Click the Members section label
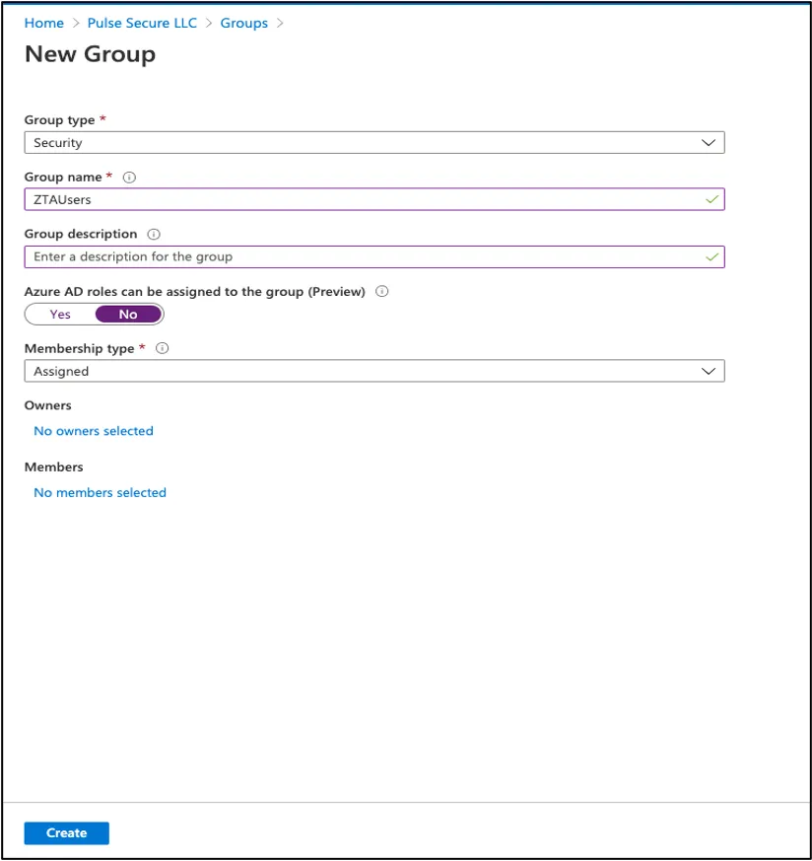The width and height of the screenshot is (812, 861). 54,466
